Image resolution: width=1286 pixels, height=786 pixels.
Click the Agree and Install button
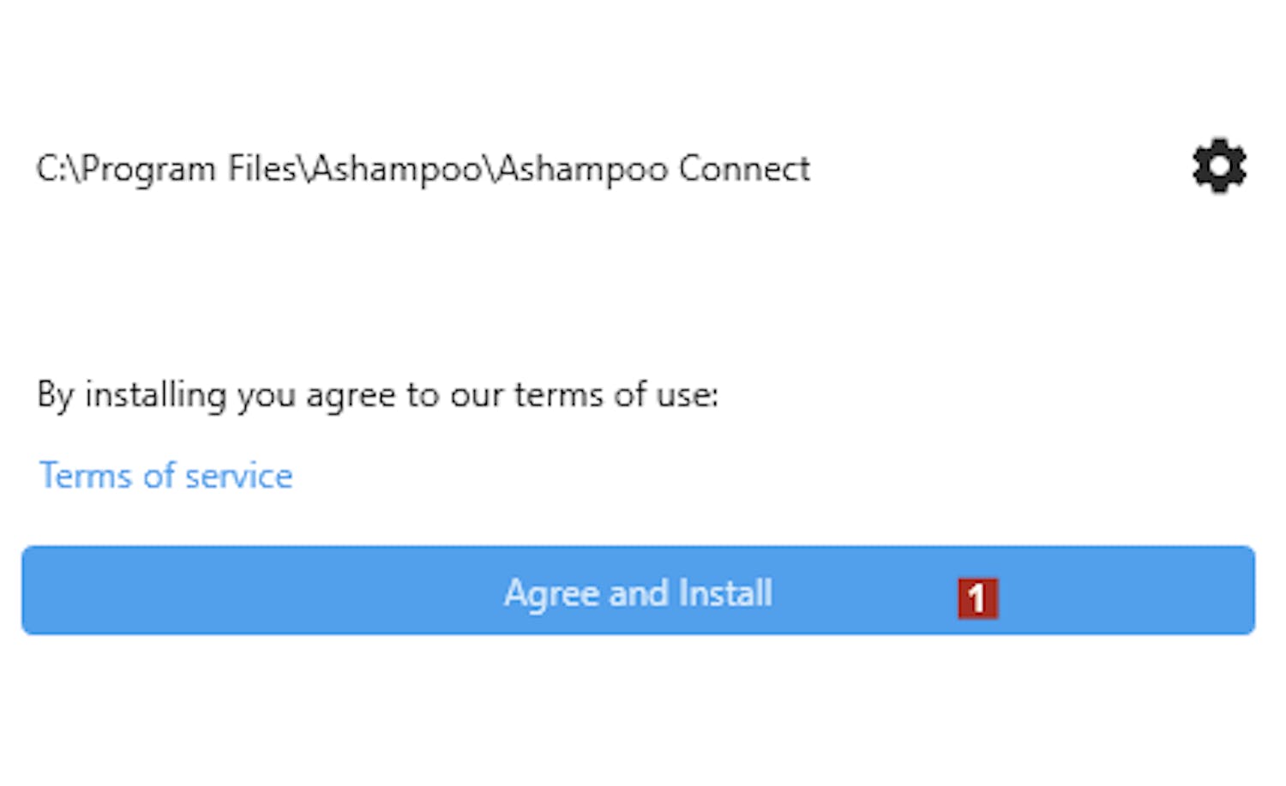point(638,591)
